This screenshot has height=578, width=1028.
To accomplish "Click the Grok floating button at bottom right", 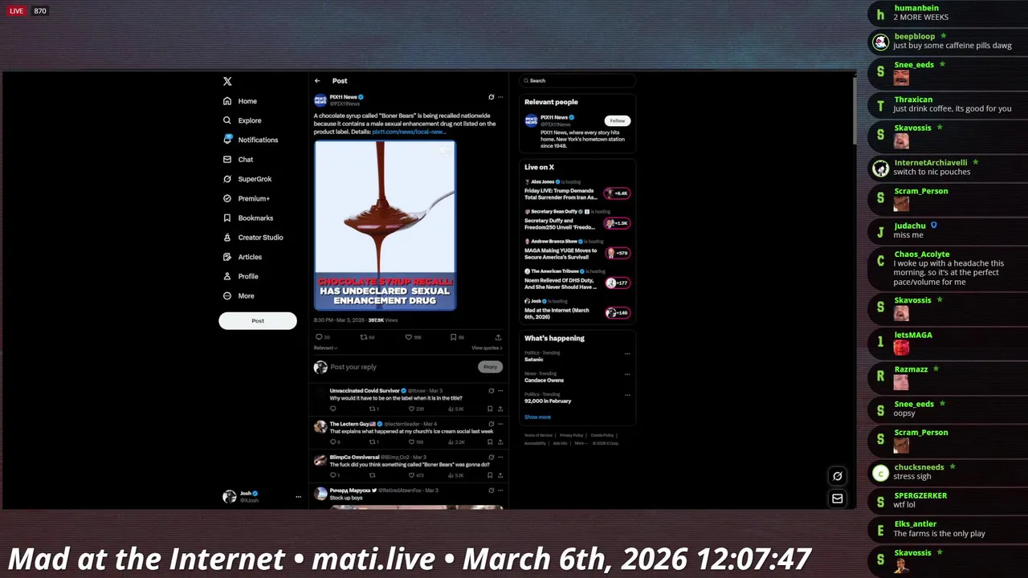I will click(x=837, y=476).
